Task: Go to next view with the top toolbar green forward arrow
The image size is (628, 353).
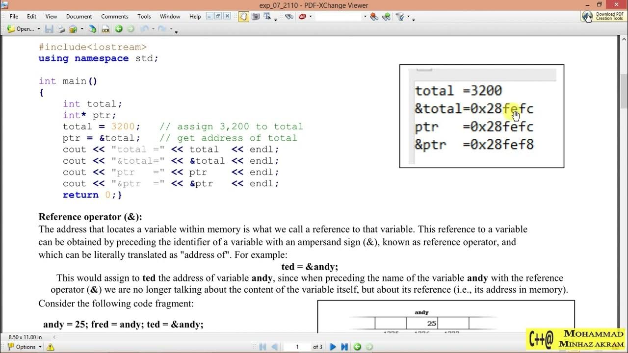Action: click(131, 29)
